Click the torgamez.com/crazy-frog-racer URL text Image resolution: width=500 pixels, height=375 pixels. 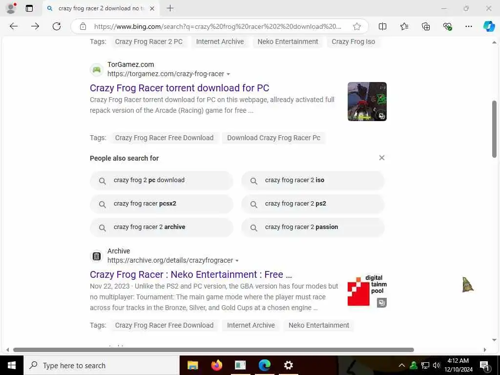[x=166, y=74]
